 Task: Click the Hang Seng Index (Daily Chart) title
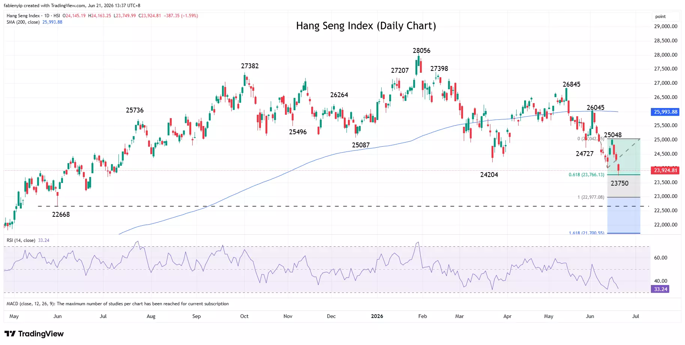click(366, 26)
